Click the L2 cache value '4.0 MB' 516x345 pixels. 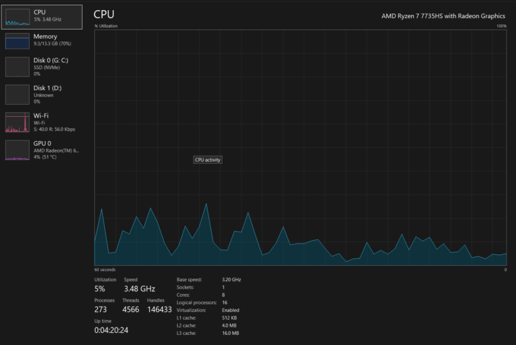pyautogui.click(x=229, y=326)
